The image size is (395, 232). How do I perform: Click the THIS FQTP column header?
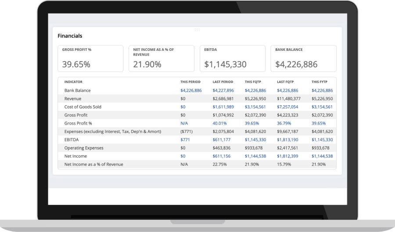coord(253,82)
